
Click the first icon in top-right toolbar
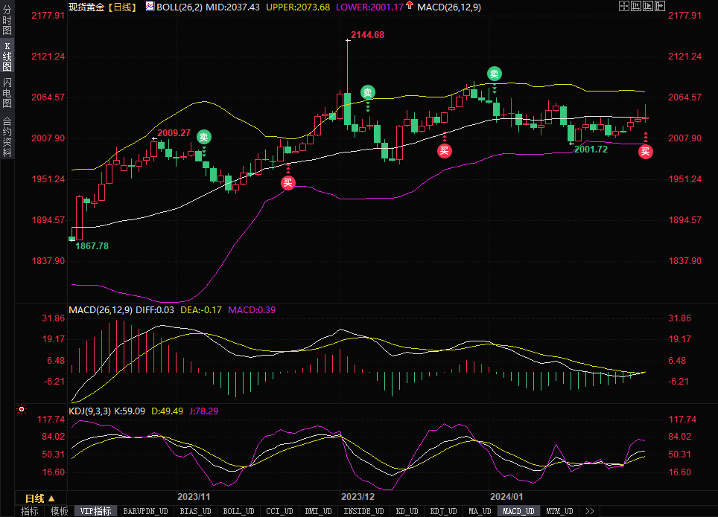click(623, 7)
